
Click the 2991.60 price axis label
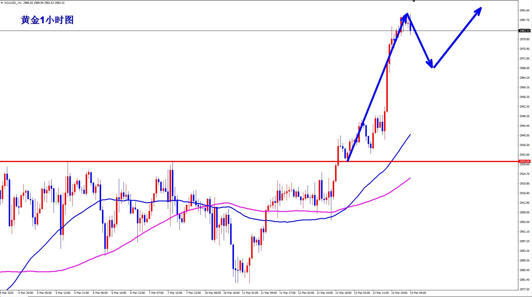click(x=524, y=10)
